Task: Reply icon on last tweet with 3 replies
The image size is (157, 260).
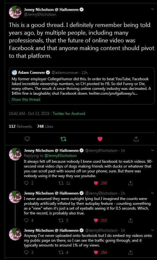Action: click(x=27, y=253)
